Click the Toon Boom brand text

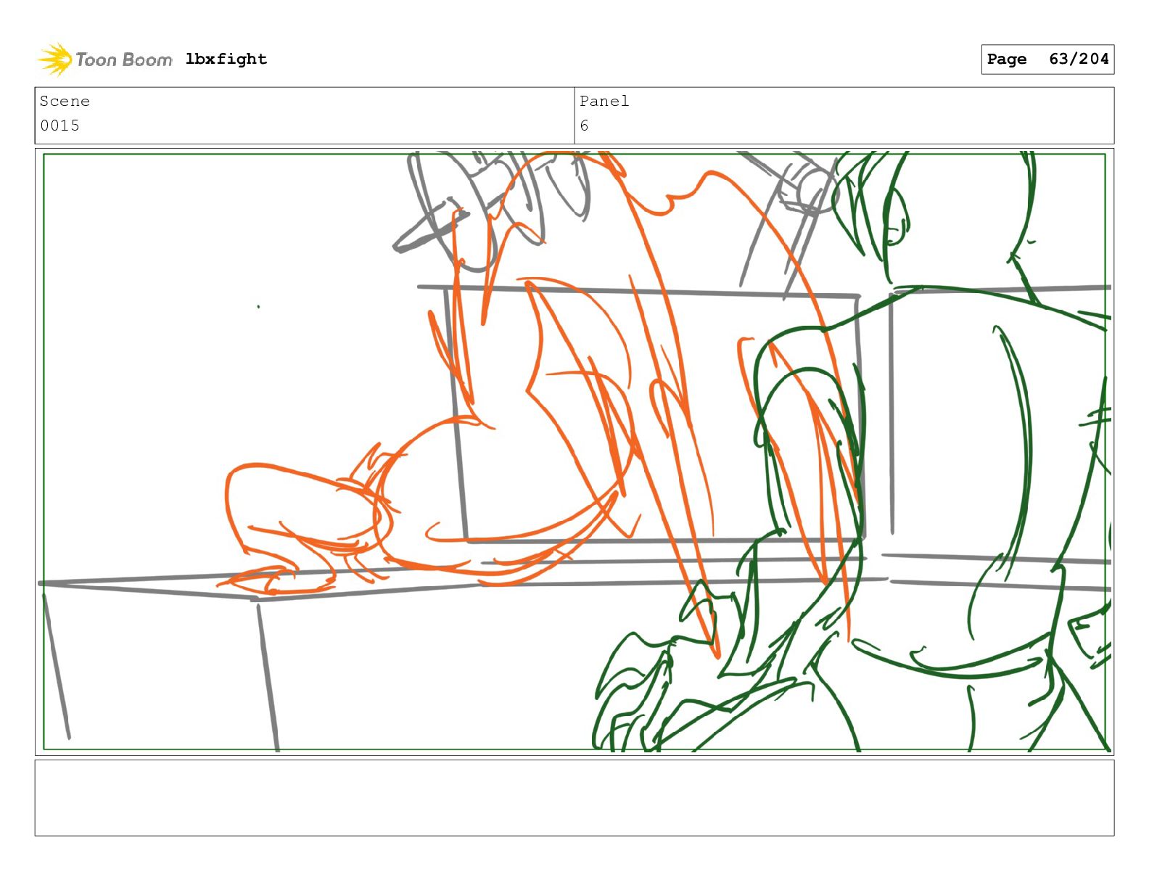(124, 59)
